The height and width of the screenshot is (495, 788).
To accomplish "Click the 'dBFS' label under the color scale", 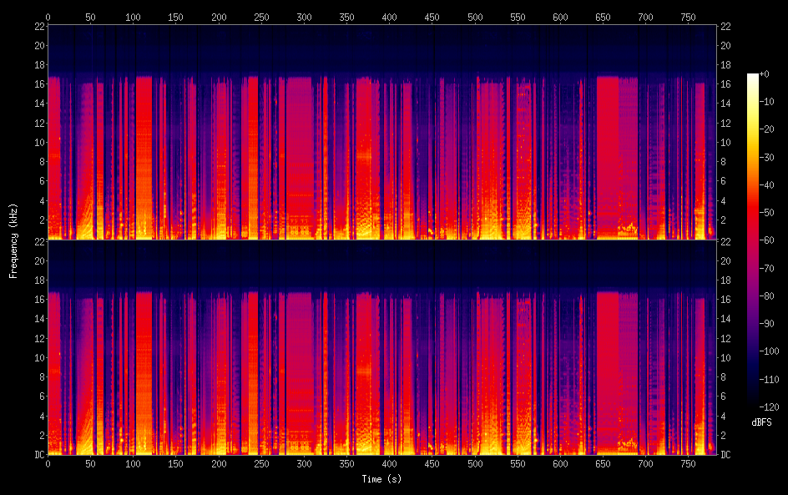I will pos(761,423).
